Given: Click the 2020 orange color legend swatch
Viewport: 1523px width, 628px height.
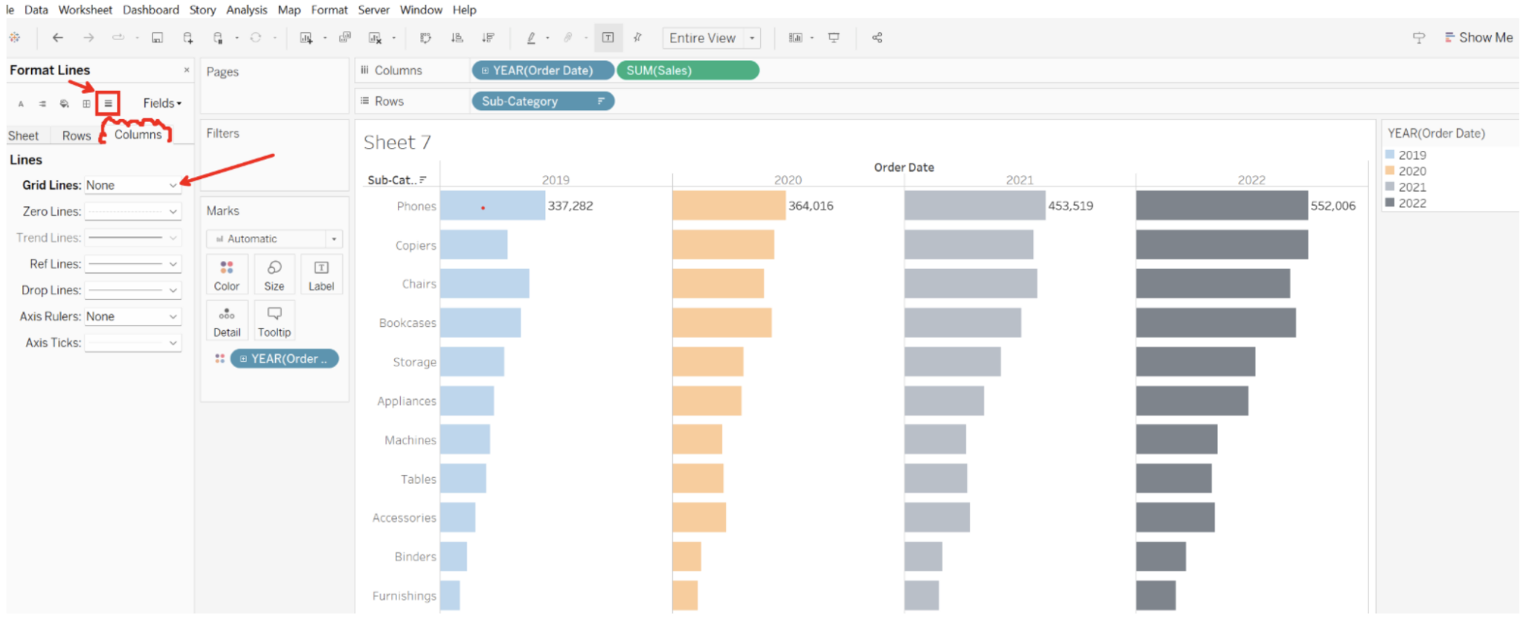Looking at the screenshot, I should (1390, 171).
